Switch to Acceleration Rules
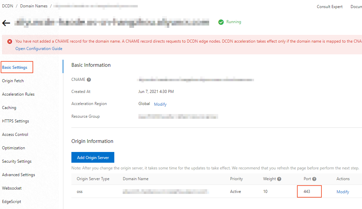Screen dimensions: 362x209 18,94
